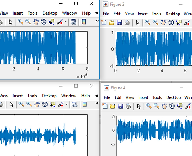Screen dimensions: 192x156
Task: Open Brush color dropdown in window left of Figure 4
Action: [x=66, y=104]
